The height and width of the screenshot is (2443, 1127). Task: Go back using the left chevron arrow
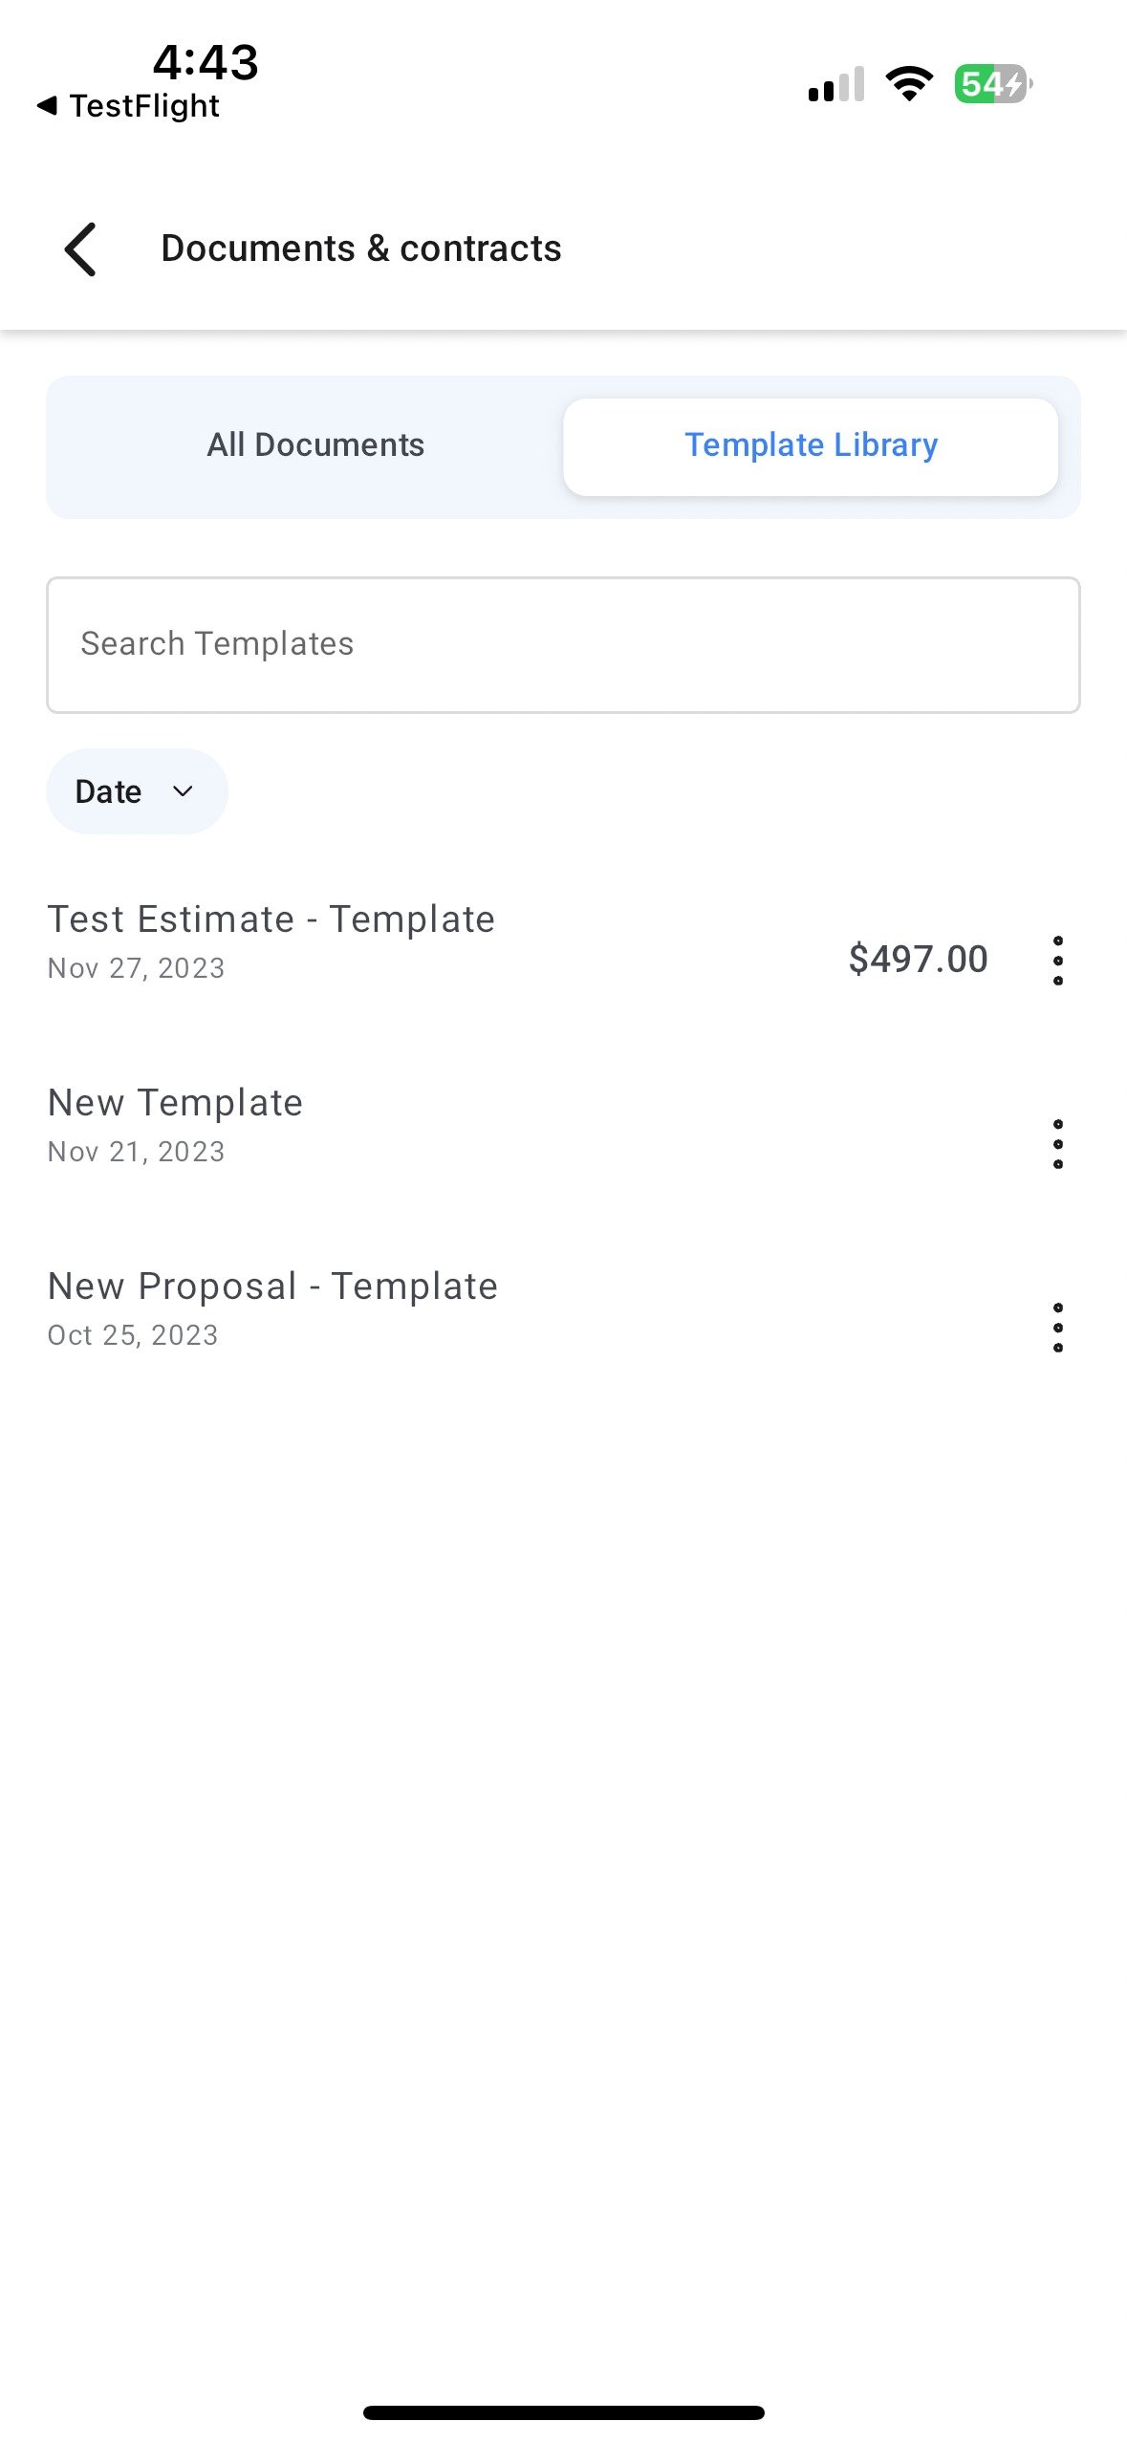pyautogui.click(x=80, y=249)
